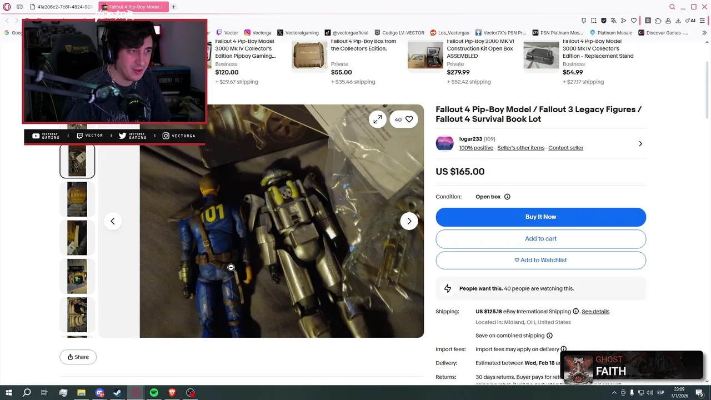Open the shipping See details link
This screenshot has height=400, width=711.
tap(595, 311)
